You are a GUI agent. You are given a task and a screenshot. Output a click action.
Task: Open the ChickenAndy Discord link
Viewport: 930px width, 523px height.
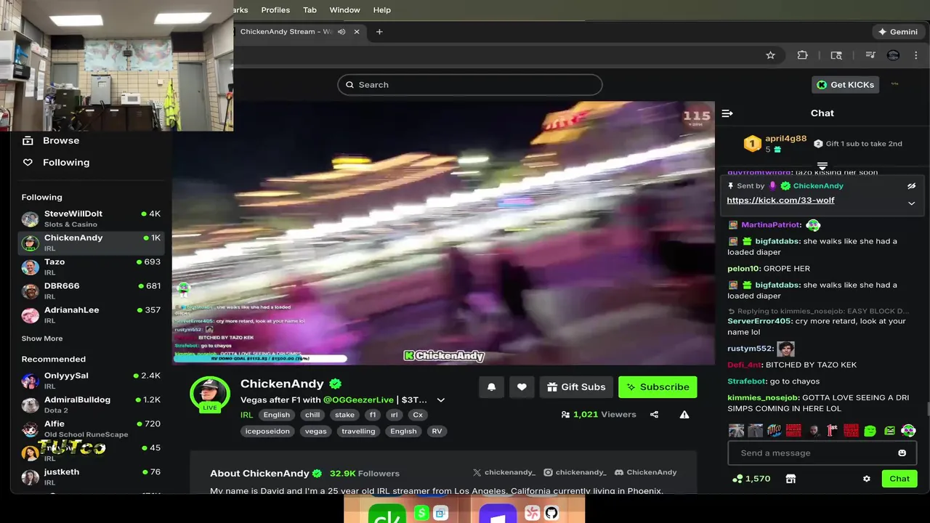pyautogui.click(x=645, y=472)
